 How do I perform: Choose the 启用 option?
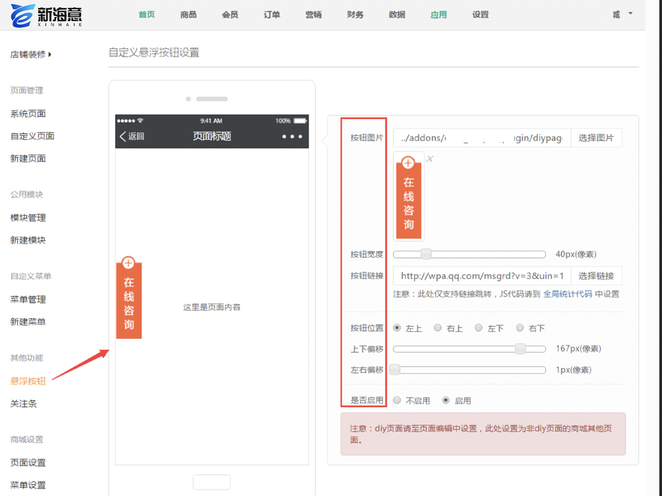(446, 400)
